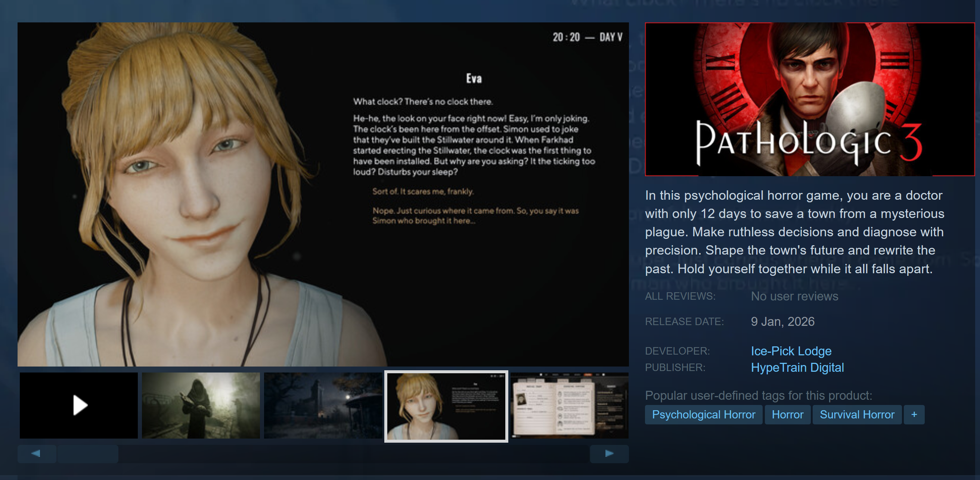Click the Pathologic 3 header image
The height and width of the screenshot is (480, 980).
coord(810,99)
